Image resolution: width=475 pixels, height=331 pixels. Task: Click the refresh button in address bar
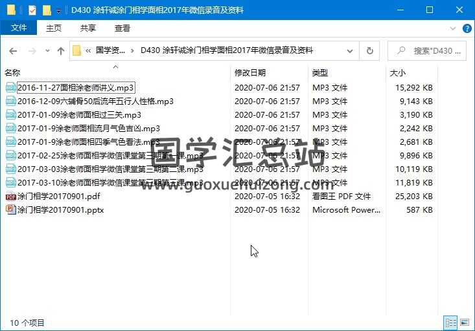point(370,51)
